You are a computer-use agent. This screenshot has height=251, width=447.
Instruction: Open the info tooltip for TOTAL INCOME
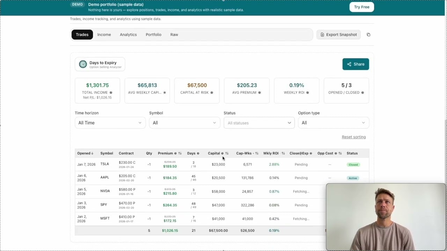click(x=111, y=92)
